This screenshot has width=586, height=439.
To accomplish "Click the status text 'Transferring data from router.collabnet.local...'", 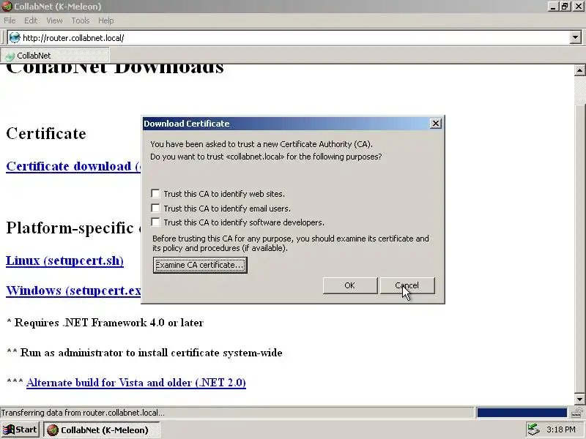I will coord(83,413).
